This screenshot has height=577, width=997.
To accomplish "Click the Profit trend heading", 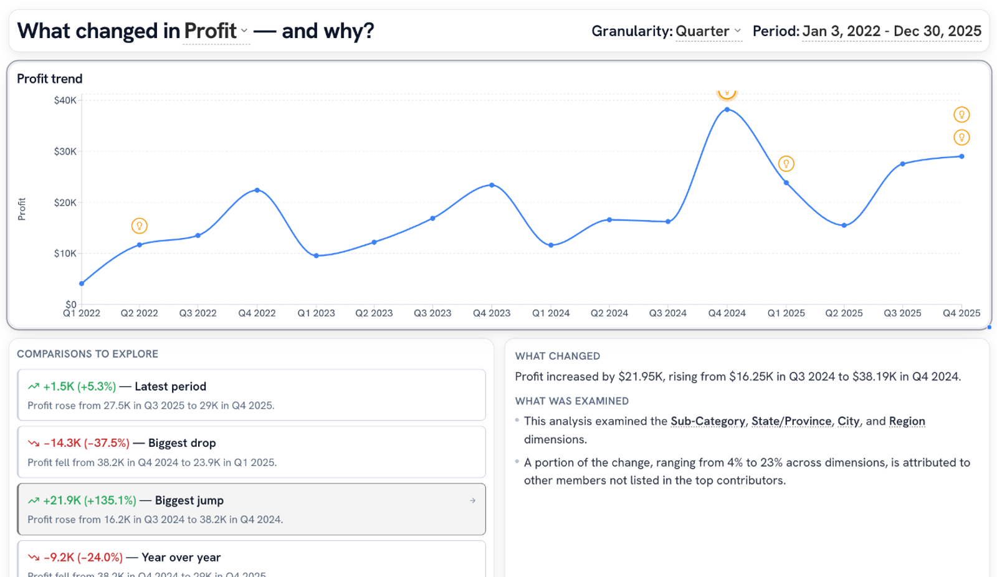I will (50, 79).
